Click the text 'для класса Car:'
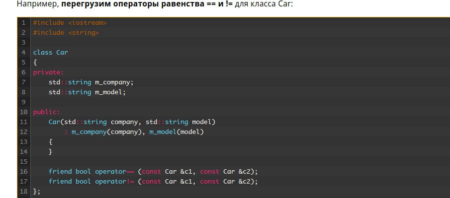The image size is (450, 198). [x=264, y=4]
